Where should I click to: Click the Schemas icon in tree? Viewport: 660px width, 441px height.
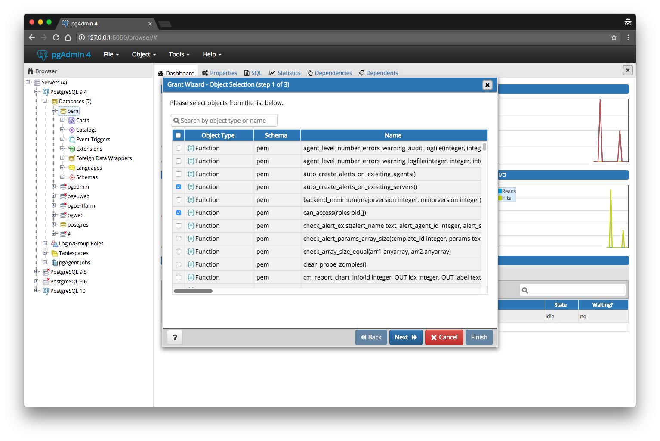coord(72,177)
